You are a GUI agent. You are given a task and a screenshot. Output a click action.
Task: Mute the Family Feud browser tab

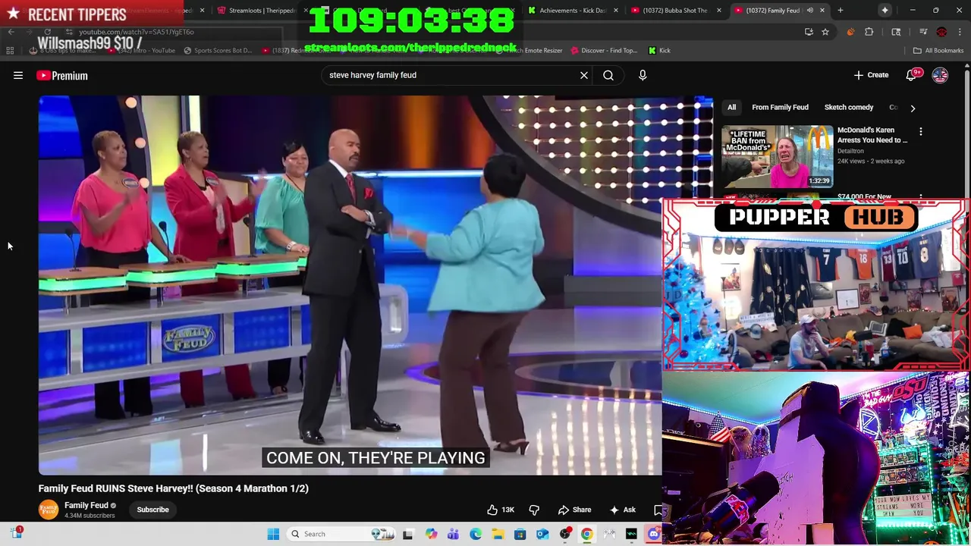810,11
